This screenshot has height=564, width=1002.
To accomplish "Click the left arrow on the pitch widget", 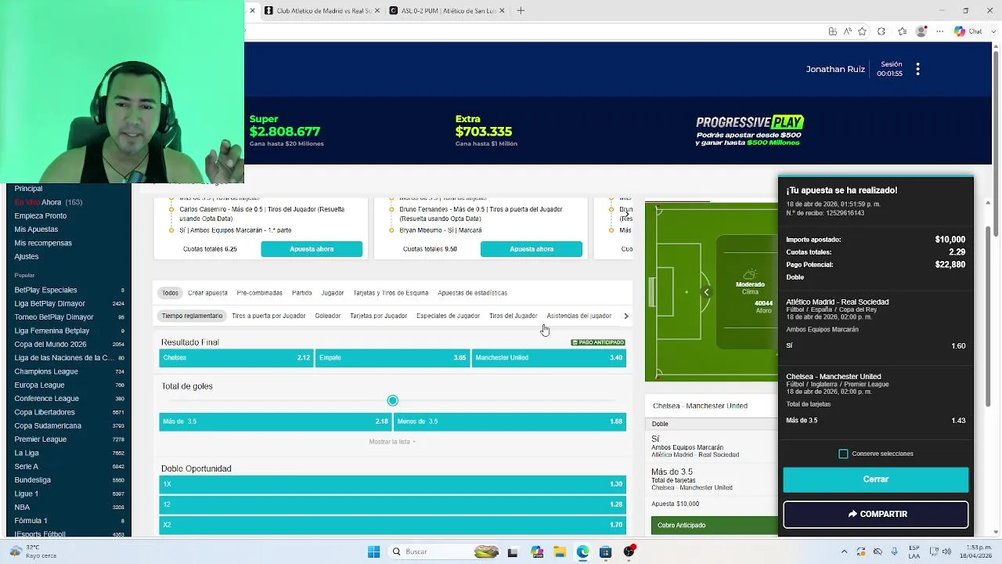I will (x=706, y=292).
